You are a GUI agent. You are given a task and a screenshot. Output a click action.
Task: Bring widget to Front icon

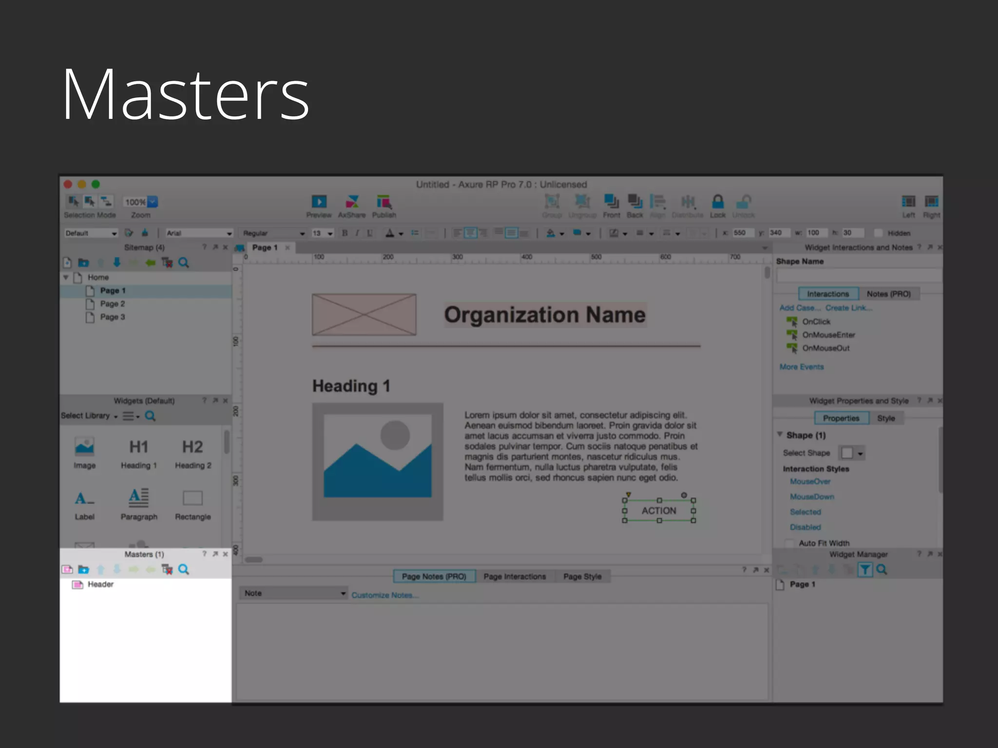pos(611,201)
